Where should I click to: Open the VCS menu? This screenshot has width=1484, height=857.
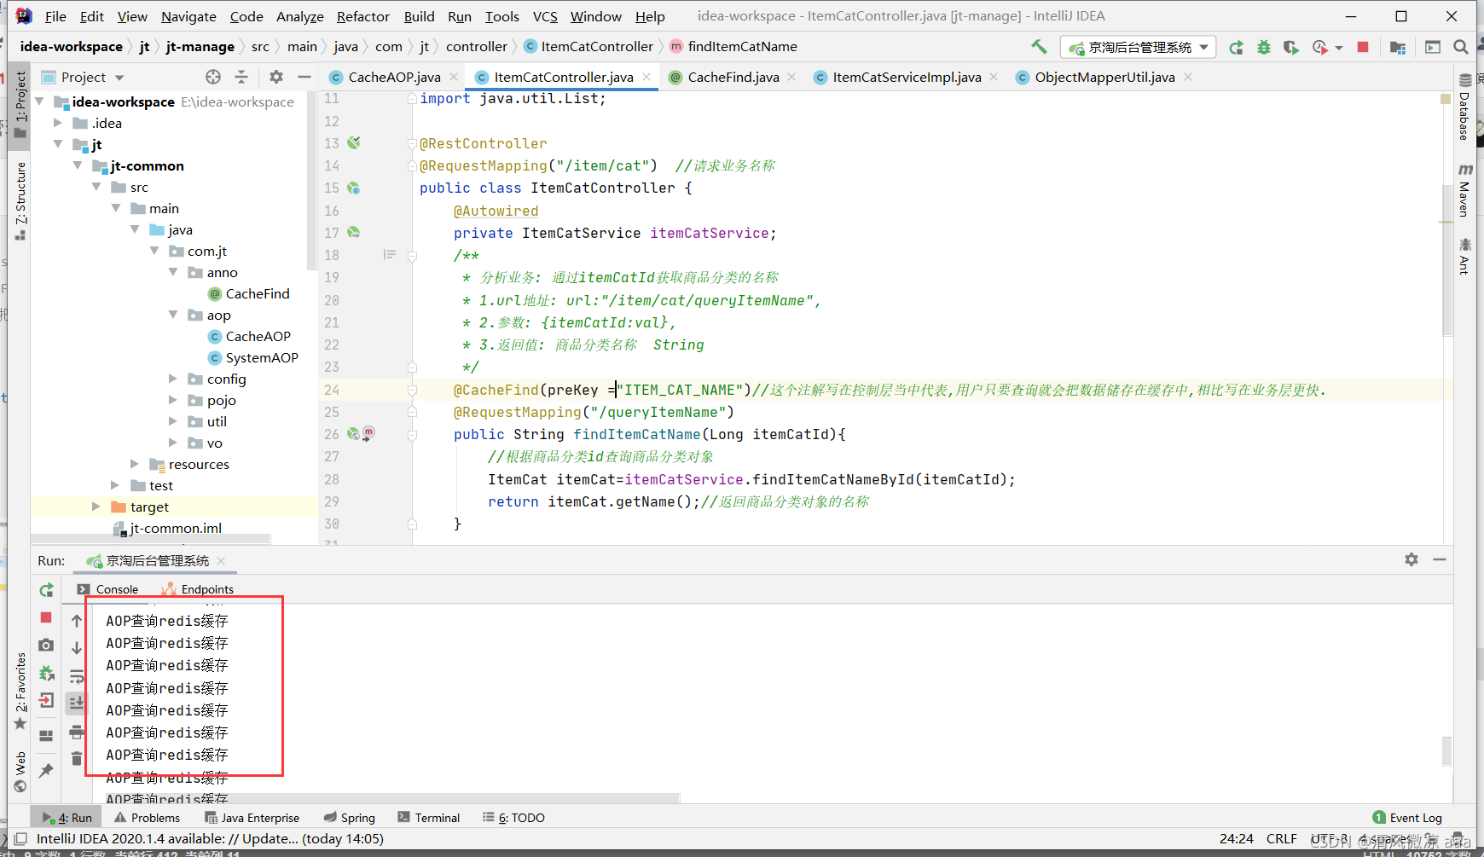[x=545, y=16]
